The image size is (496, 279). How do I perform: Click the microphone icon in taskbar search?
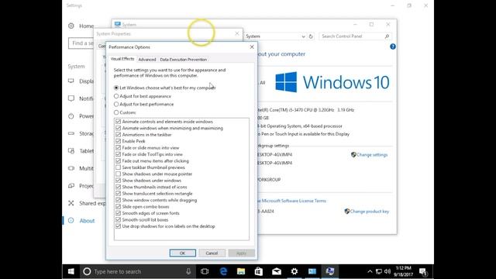pos(188,271)
